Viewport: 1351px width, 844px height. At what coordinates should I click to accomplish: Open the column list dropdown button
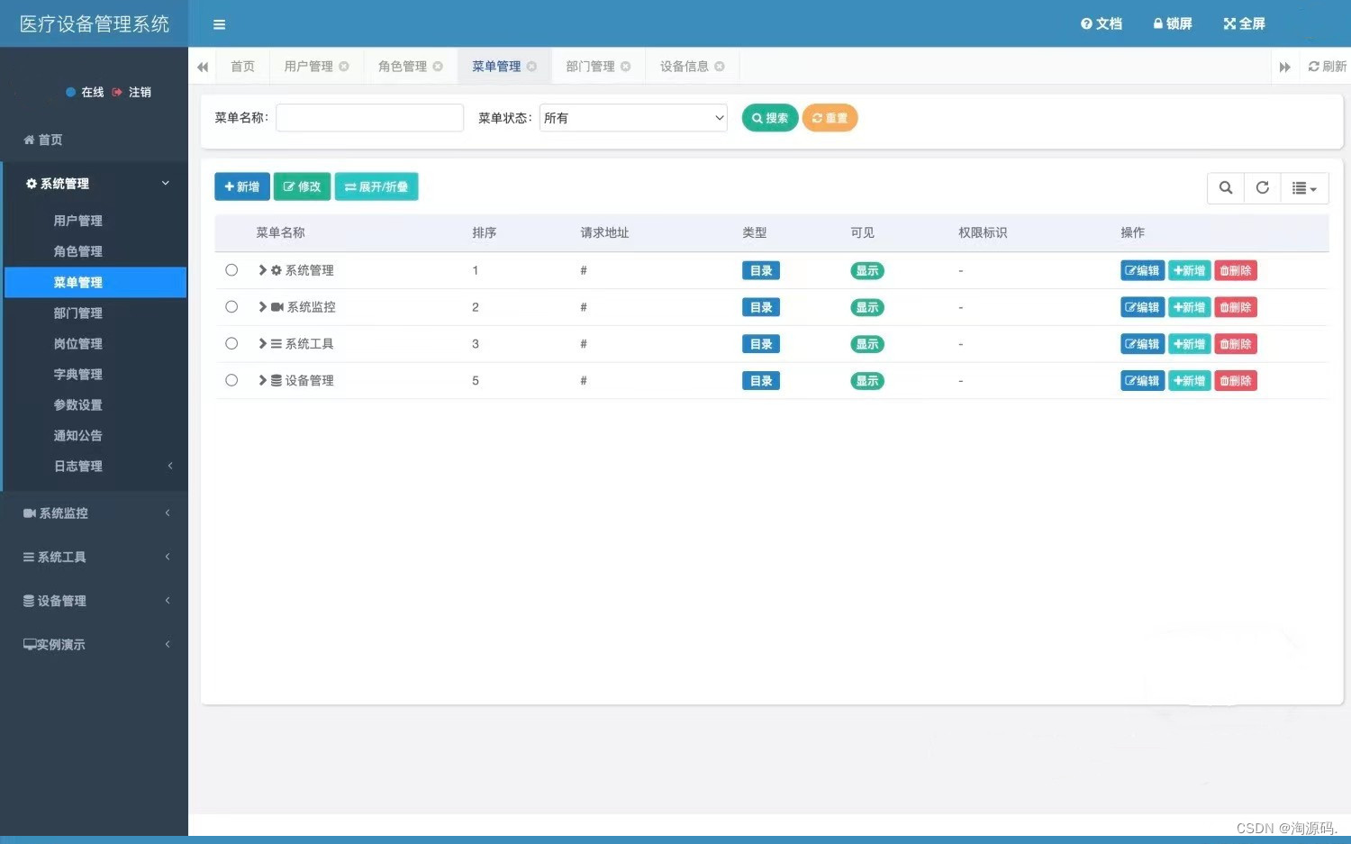(1304, 187)
